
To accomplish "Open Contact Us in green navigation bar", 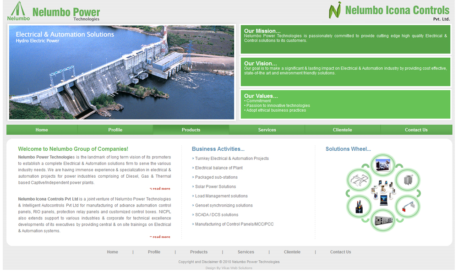I will pyautogui.click(x=416, y=130).
